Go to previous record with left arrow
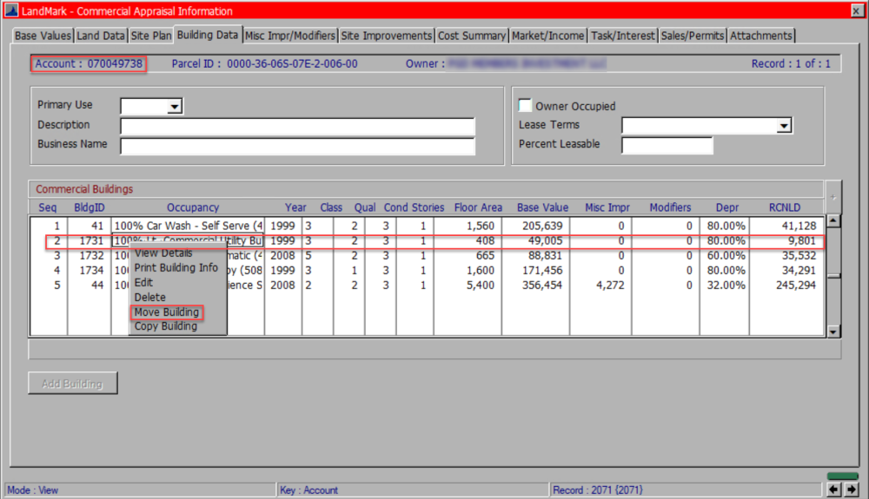This screenshot has width=869, height=499. coord(833,489)
